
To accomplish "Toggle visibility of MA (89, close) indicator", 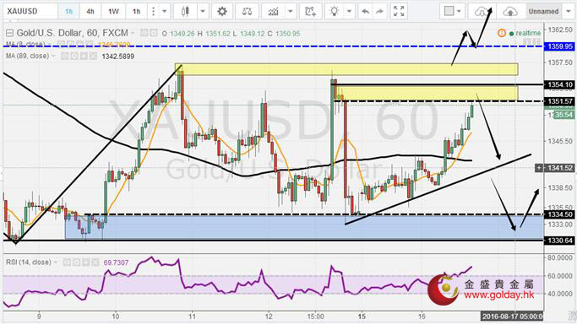I will pyautogui.click(x=64, y=57).
